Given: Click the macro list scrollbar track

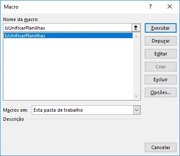Looking at the screenshot, I should pyautogui.click(x=136, y=67).
